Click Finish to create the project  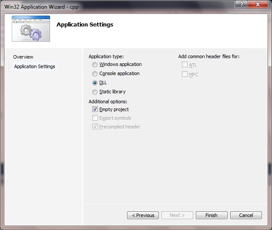coord(212,215)
